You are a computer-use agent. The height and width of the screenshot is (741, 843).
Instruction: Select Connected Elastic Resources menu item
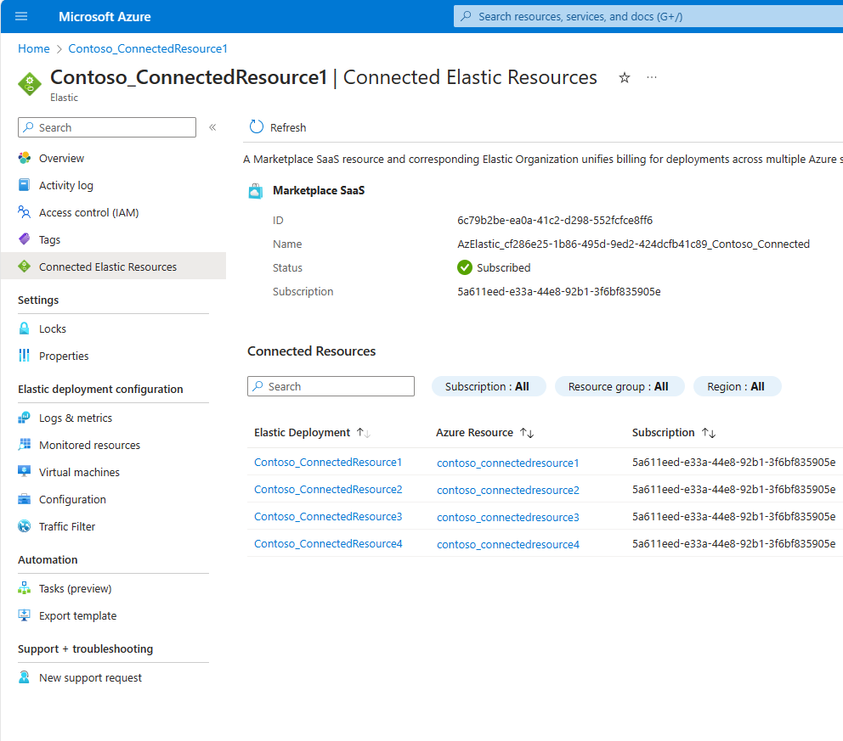click(x=113, y=267)
